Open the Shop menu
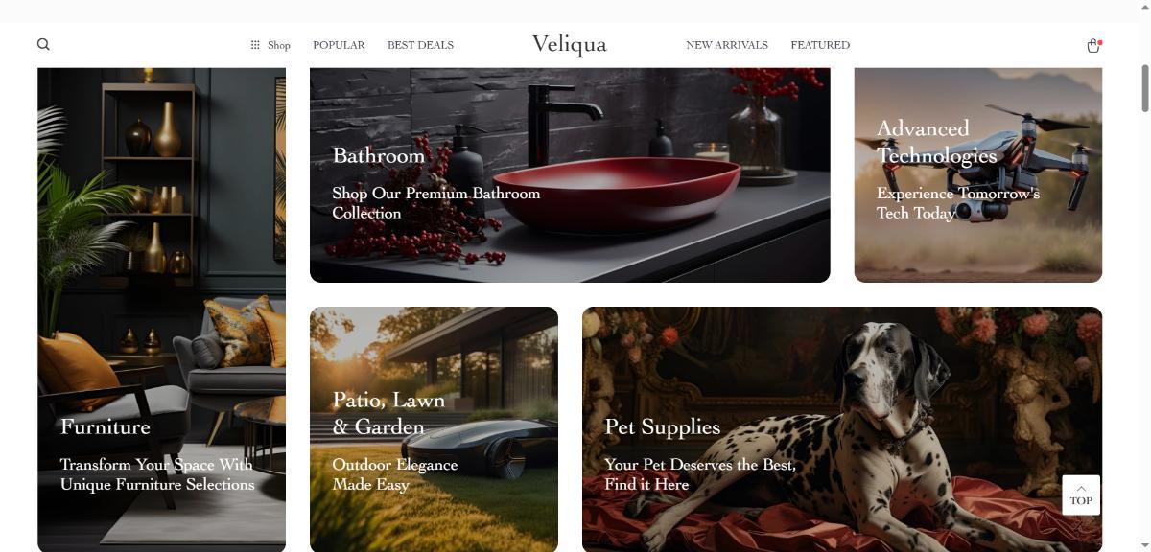The height and width of the screenshot is (552, 1151). coord(270,45)
